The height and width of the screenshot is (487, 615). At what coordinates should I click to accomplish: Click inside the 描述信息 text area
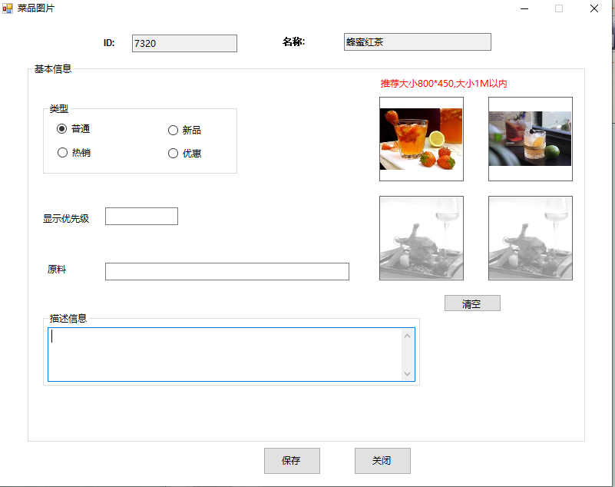[225, 354]
